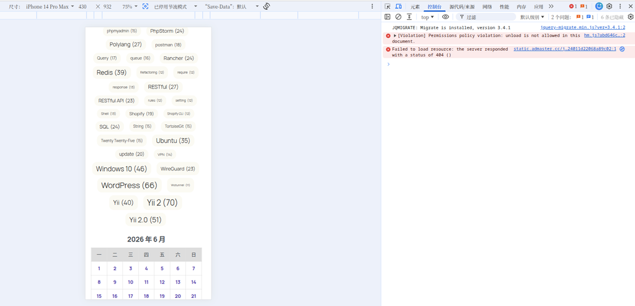Click the Windows 10 (46) tag

coord(122,168)
